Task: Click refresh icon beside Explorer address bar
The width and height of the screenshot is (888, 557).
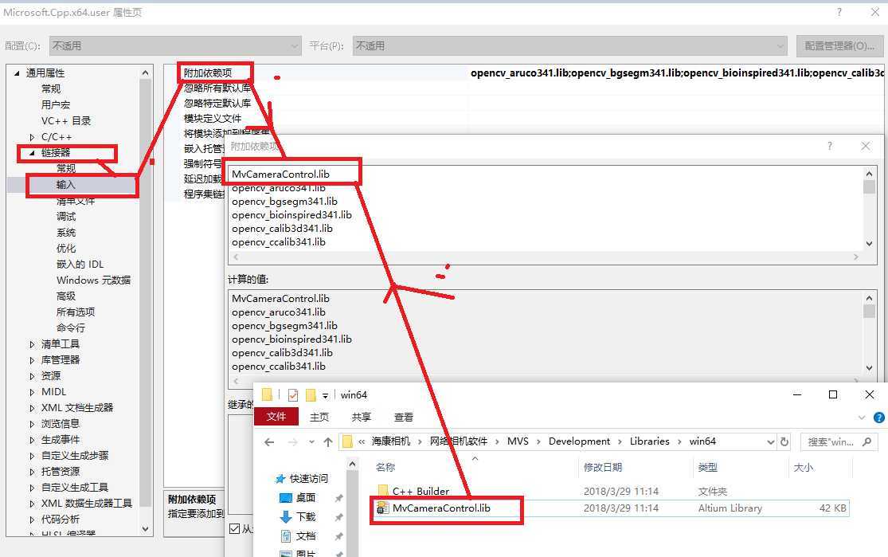Action: pos(784,441)
